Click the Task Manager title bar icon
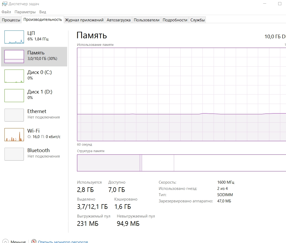Screen dimensions: 286x243 click(4, 4)
